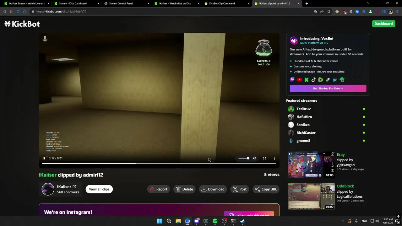Click the Odablock streamer name link
The width and height of the screenshot is (402, 226).
[345, 186]
